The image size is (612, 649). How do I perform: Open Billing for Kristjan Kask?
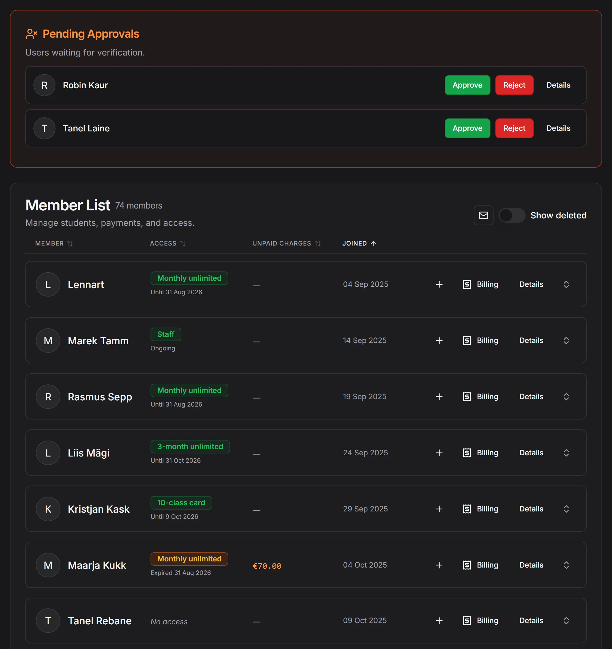coord(481,509)
